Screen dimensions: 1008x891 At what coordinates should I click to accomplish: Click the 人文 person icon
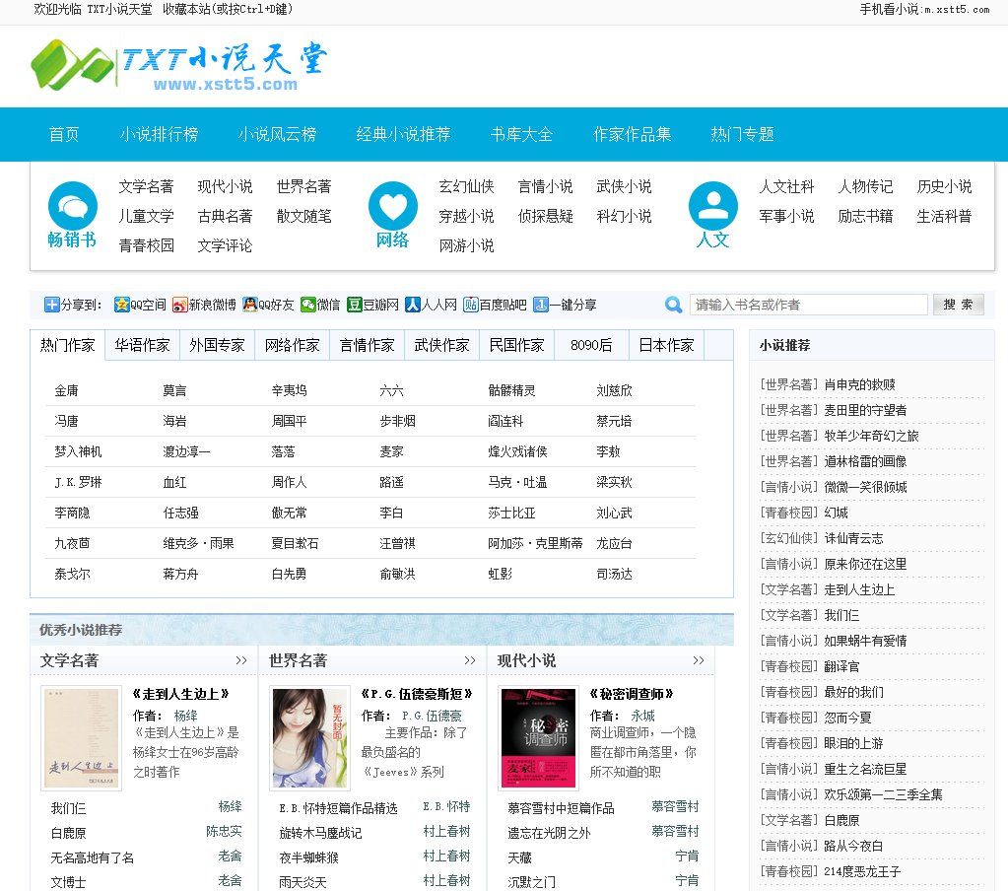click(713, 206)
